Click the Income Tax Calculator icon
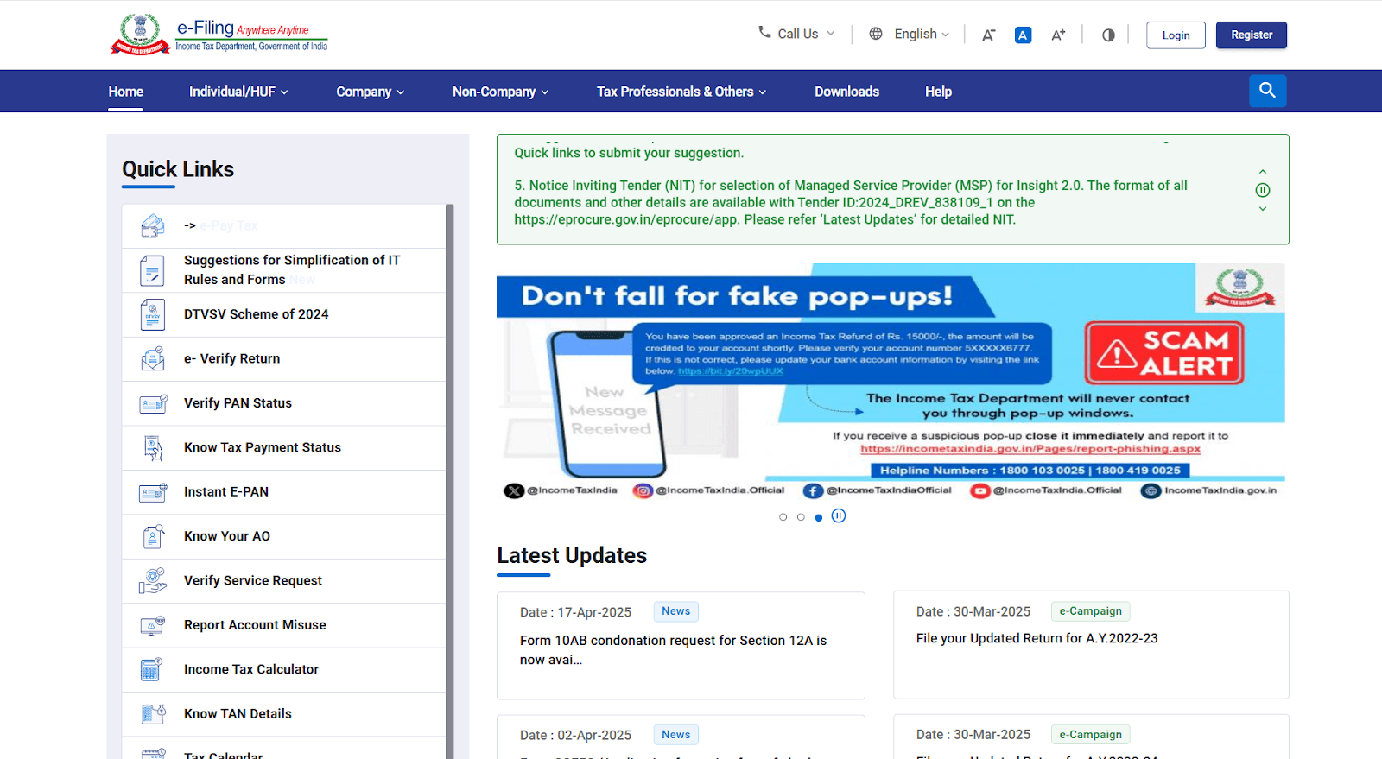Image resolution: width=1382 pixels, height=759 pixels. tap(153, 670)
